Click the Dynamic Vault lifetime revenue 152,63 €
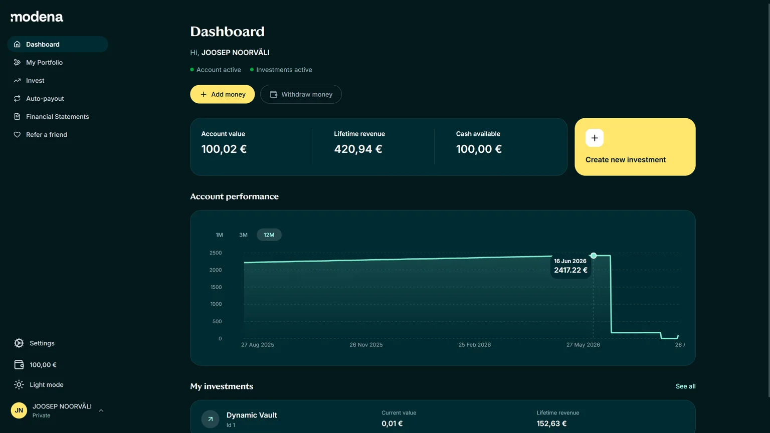770x433 pixels. click(551, 423)
